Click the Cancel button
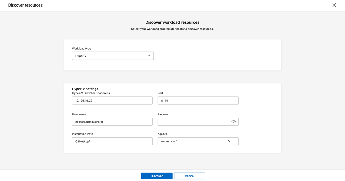The width and height of the screenshot is (345, 181). click(x=189, y=176)
